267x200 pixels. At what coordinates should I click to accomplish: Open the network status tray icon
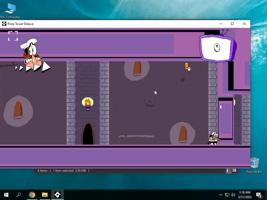point(227,195)
